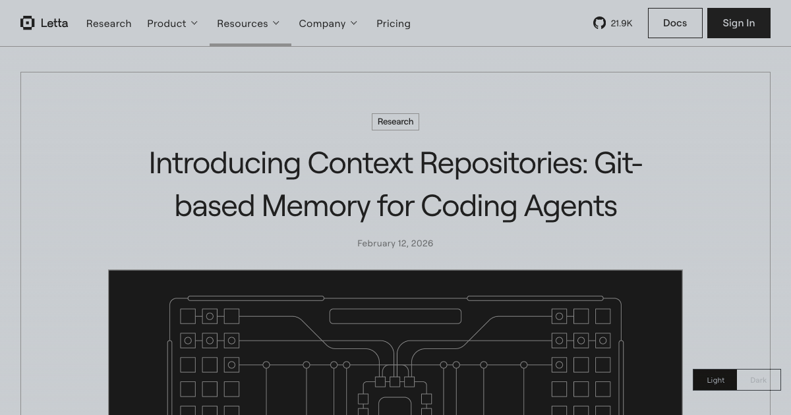Click the Letta logo icon
The height and width of the screenshot is (415, 791).
pyautogui.click(x=27, y=23)
